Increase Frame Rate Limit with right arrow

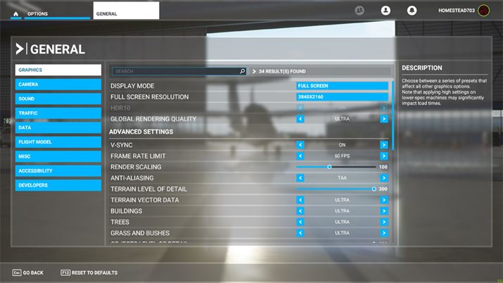point(384,156)
